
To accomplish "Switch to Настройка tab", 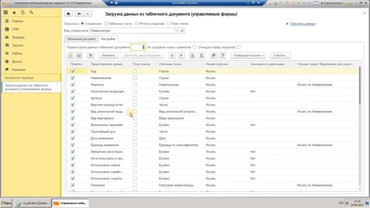I will point(108,39).
